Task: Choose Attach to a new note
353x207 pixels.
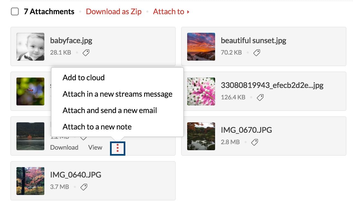Action: (x=97, y=127)
